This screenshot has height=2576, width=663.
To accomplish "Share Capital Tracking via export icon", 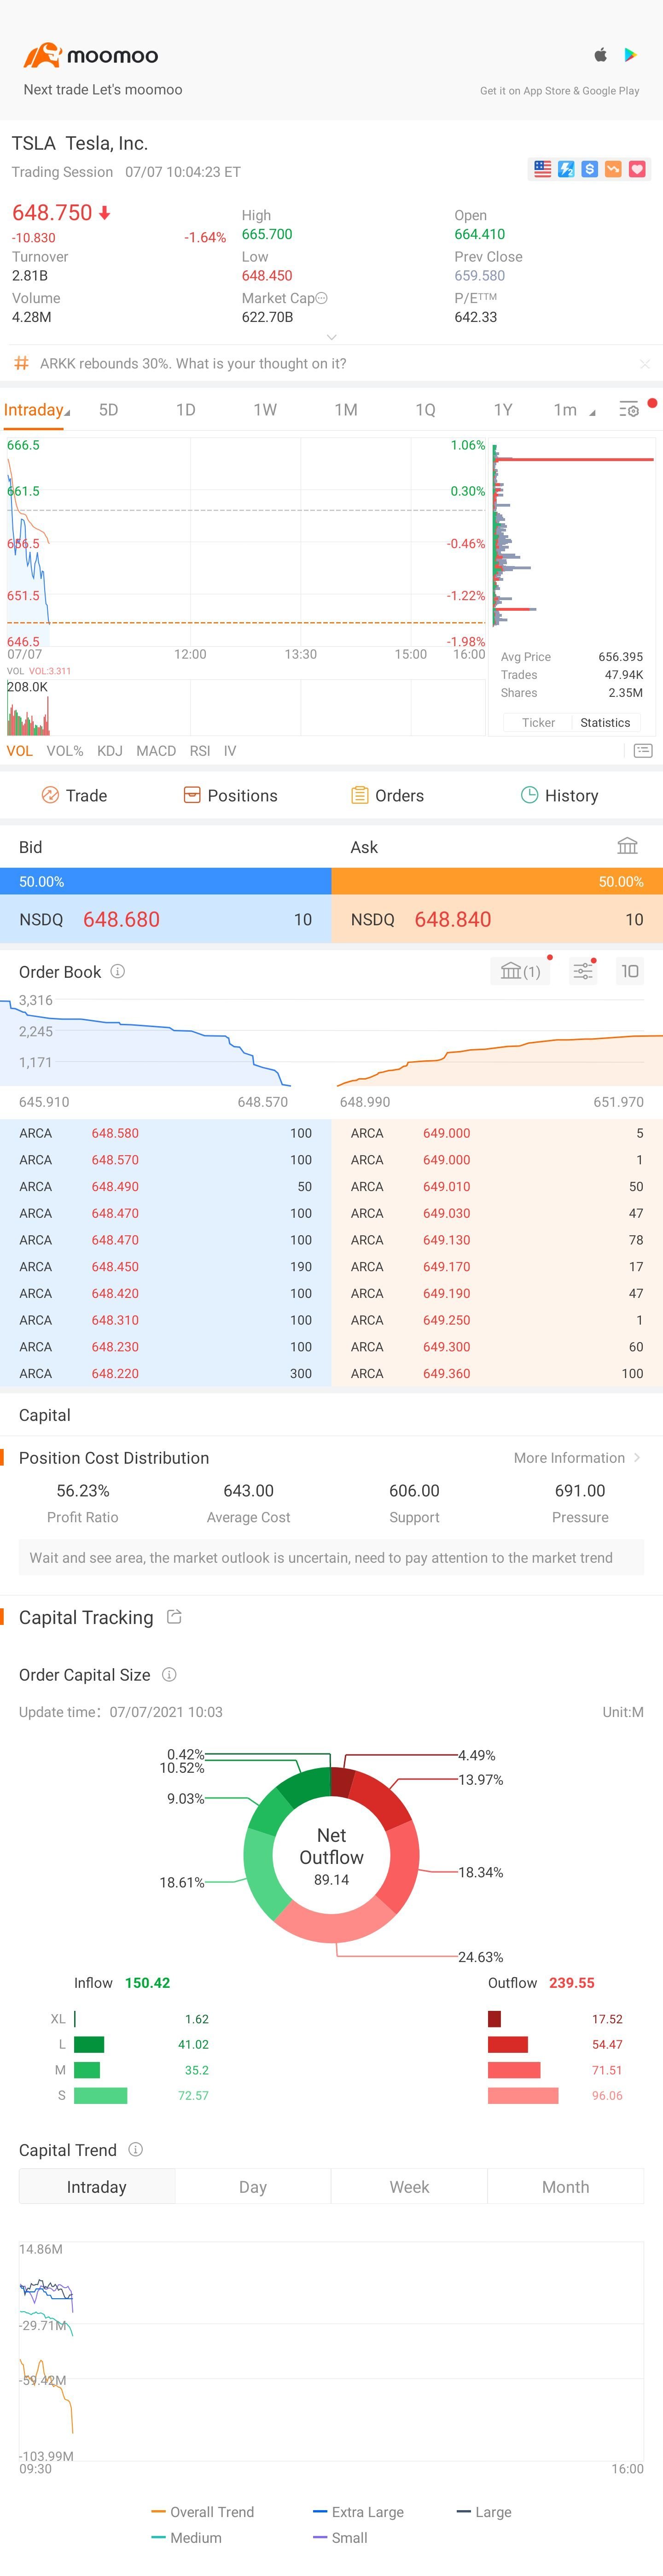I will pos(174,1617).
